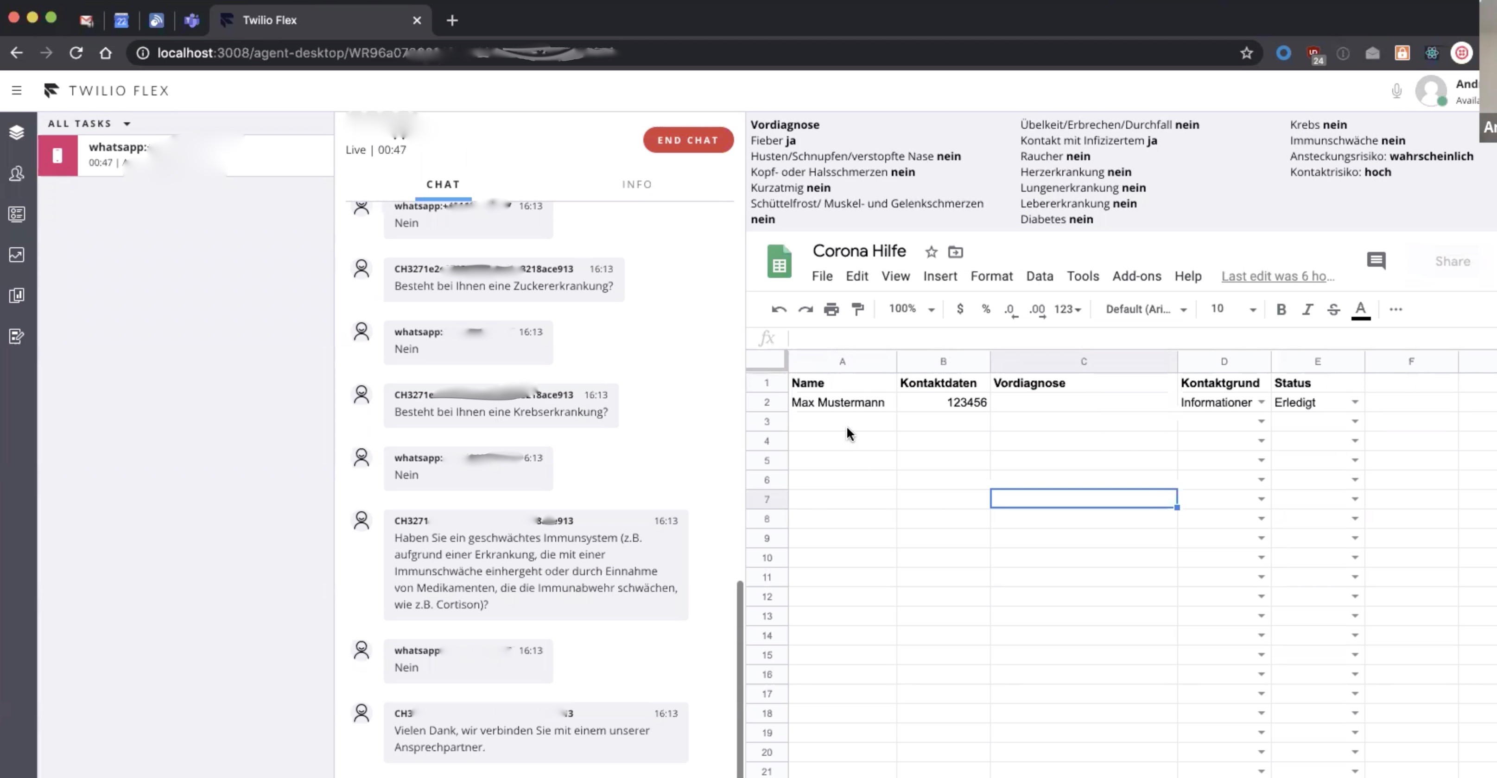
Task: Switch to the INFO tab
Action: tap(637, 184)
